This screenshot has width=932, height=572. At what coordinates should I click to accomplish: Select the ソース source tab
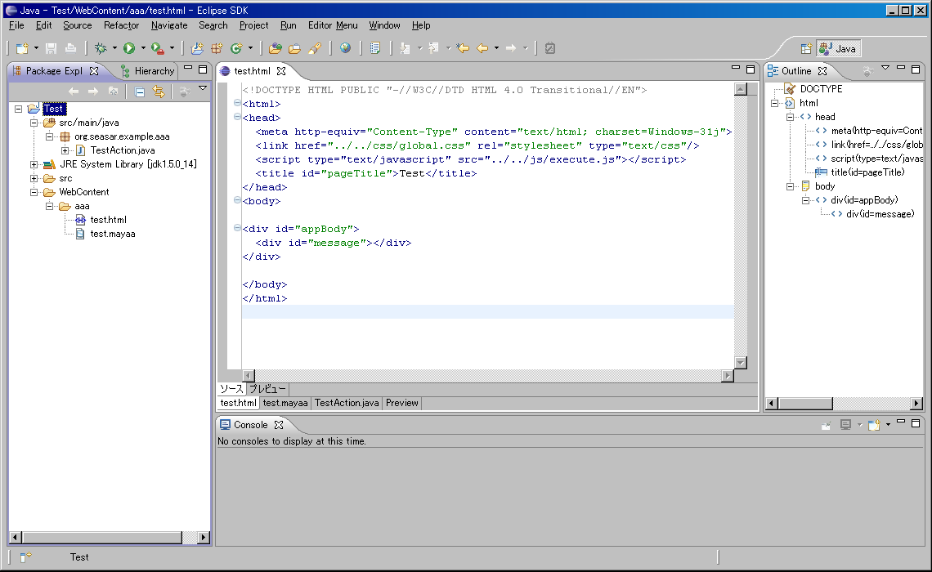[x=231, y=389]
